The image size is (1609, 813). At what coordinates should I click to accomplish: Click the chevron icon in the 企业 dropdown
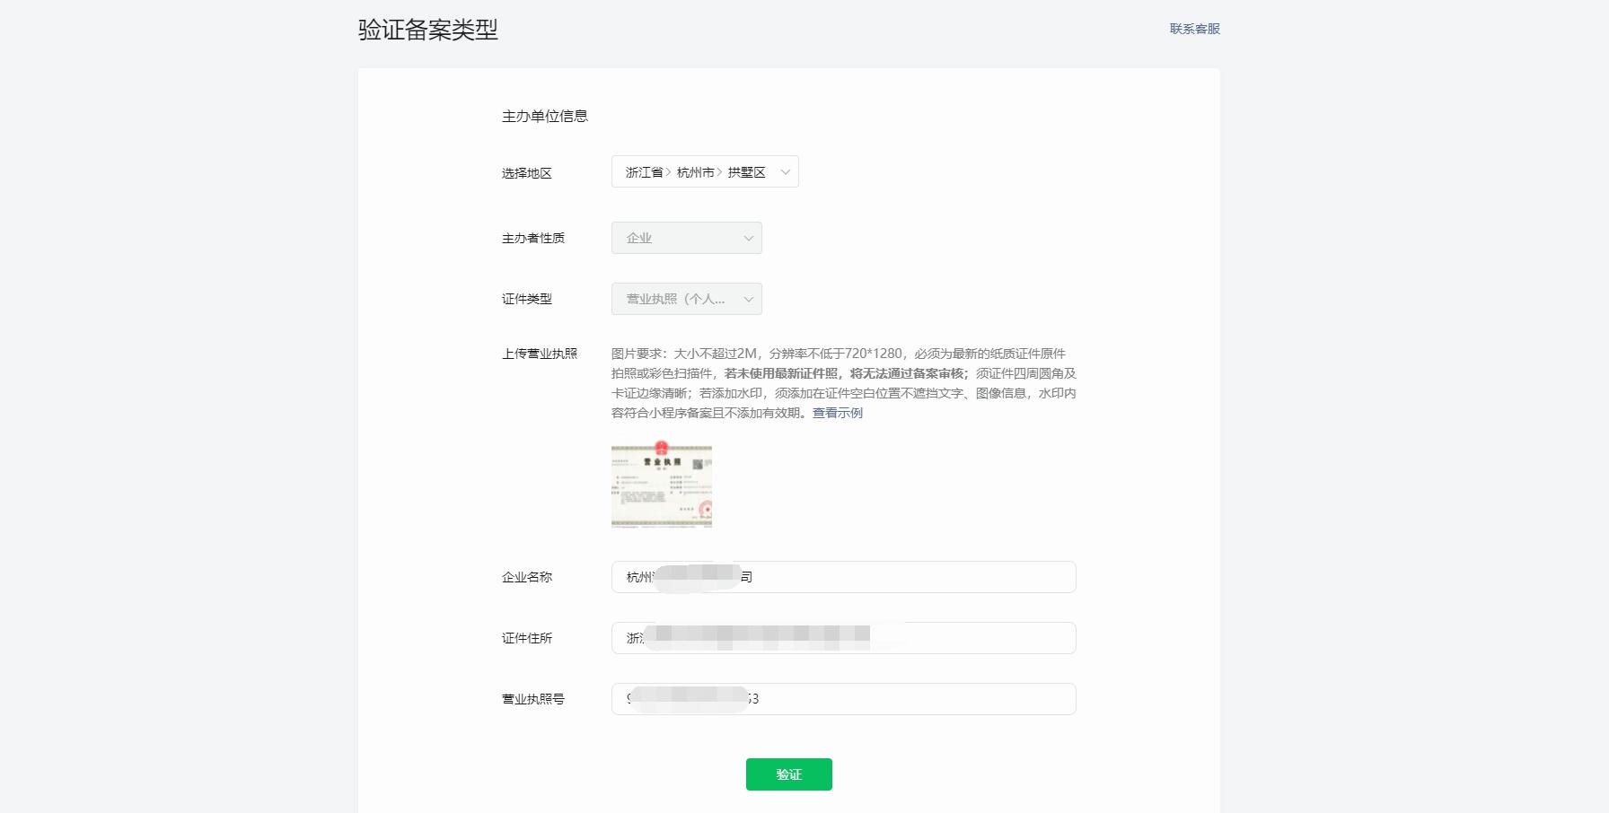coord(748,239)
